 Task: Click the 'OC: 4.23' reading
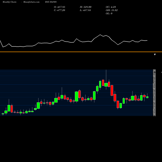111,7
